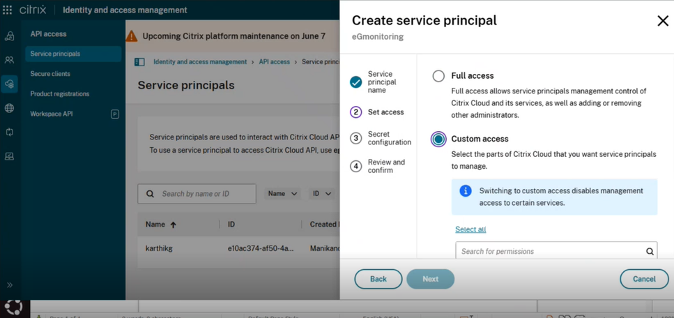Open the Name filter dropdown

pos(282,194)
